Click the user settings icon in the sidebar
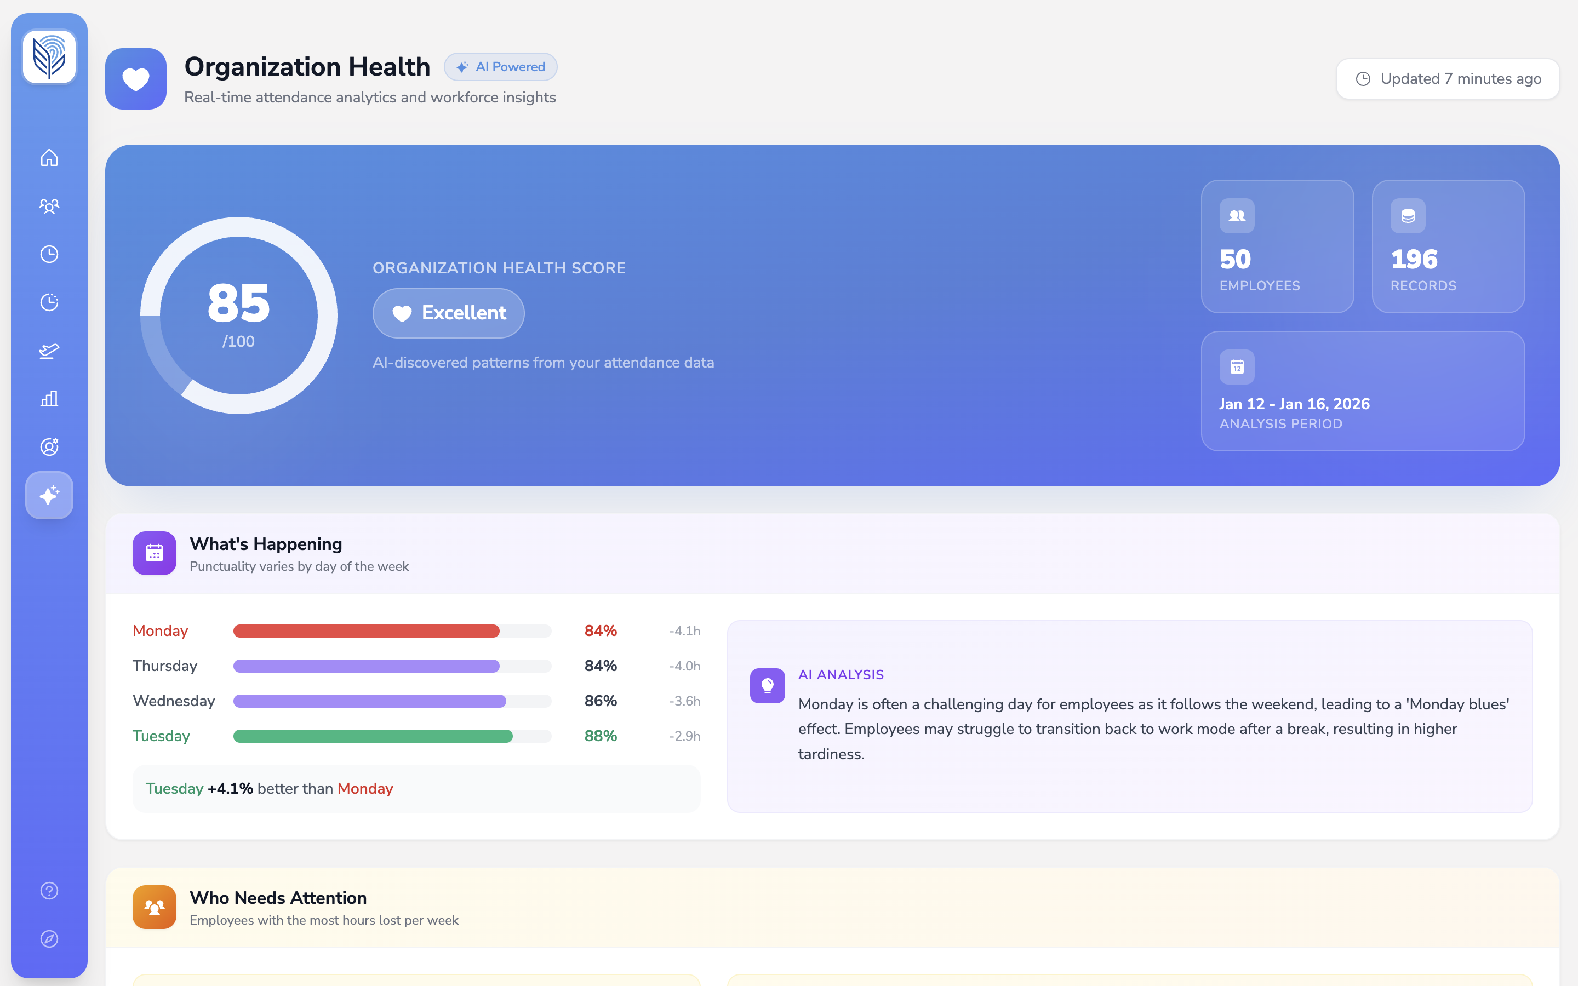The width and height of the screenshot is (1578, 986). pos(49,446)
